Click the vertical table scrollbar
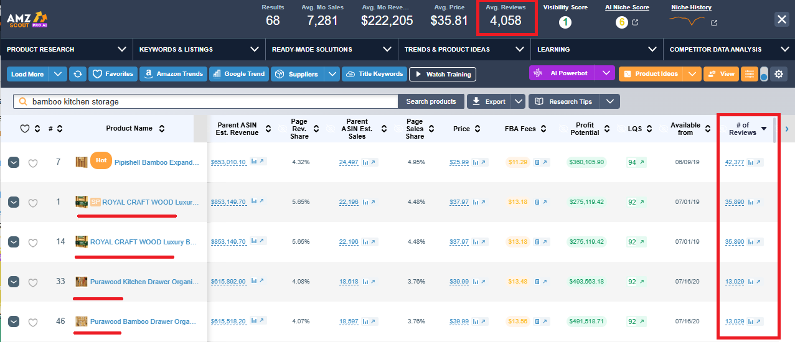Image resolution: width=795 pixels, height=342 pixels. pos(775,129)
